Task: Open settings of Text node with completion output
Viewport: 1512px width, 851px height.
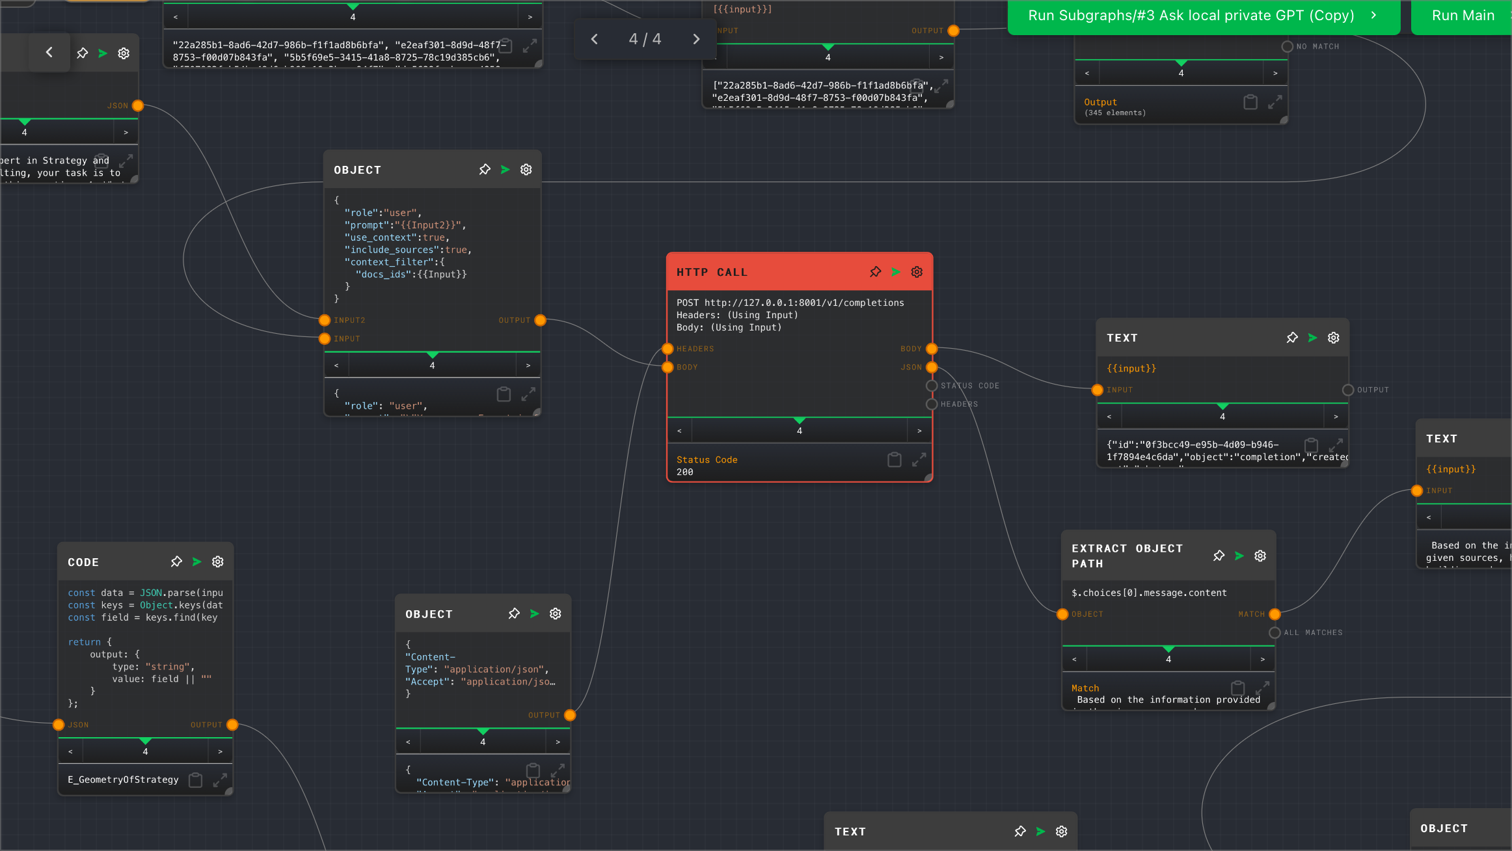Action: pyautogui.click(x=1334, y=338)
